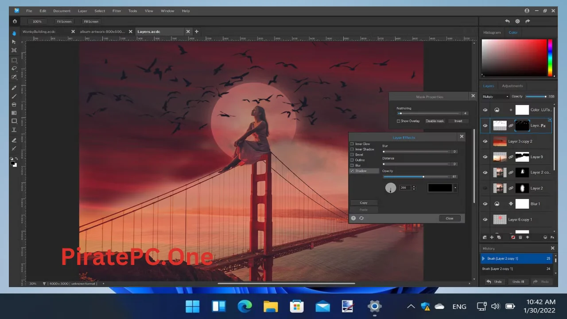Select the Crop tool
Image resolution: width=567 pixels, height=319 pixels.
tap(14, 50)
